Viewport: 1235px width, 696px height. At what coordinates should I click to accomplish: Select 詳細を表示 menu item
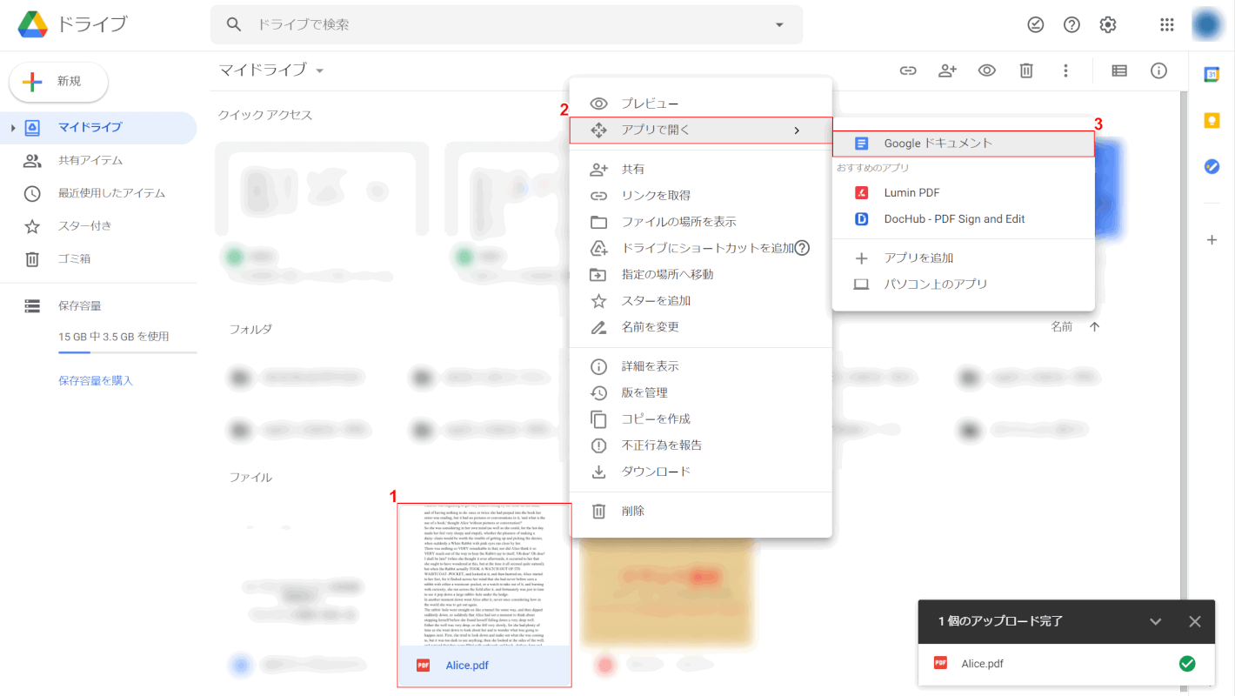pos(701,366)
